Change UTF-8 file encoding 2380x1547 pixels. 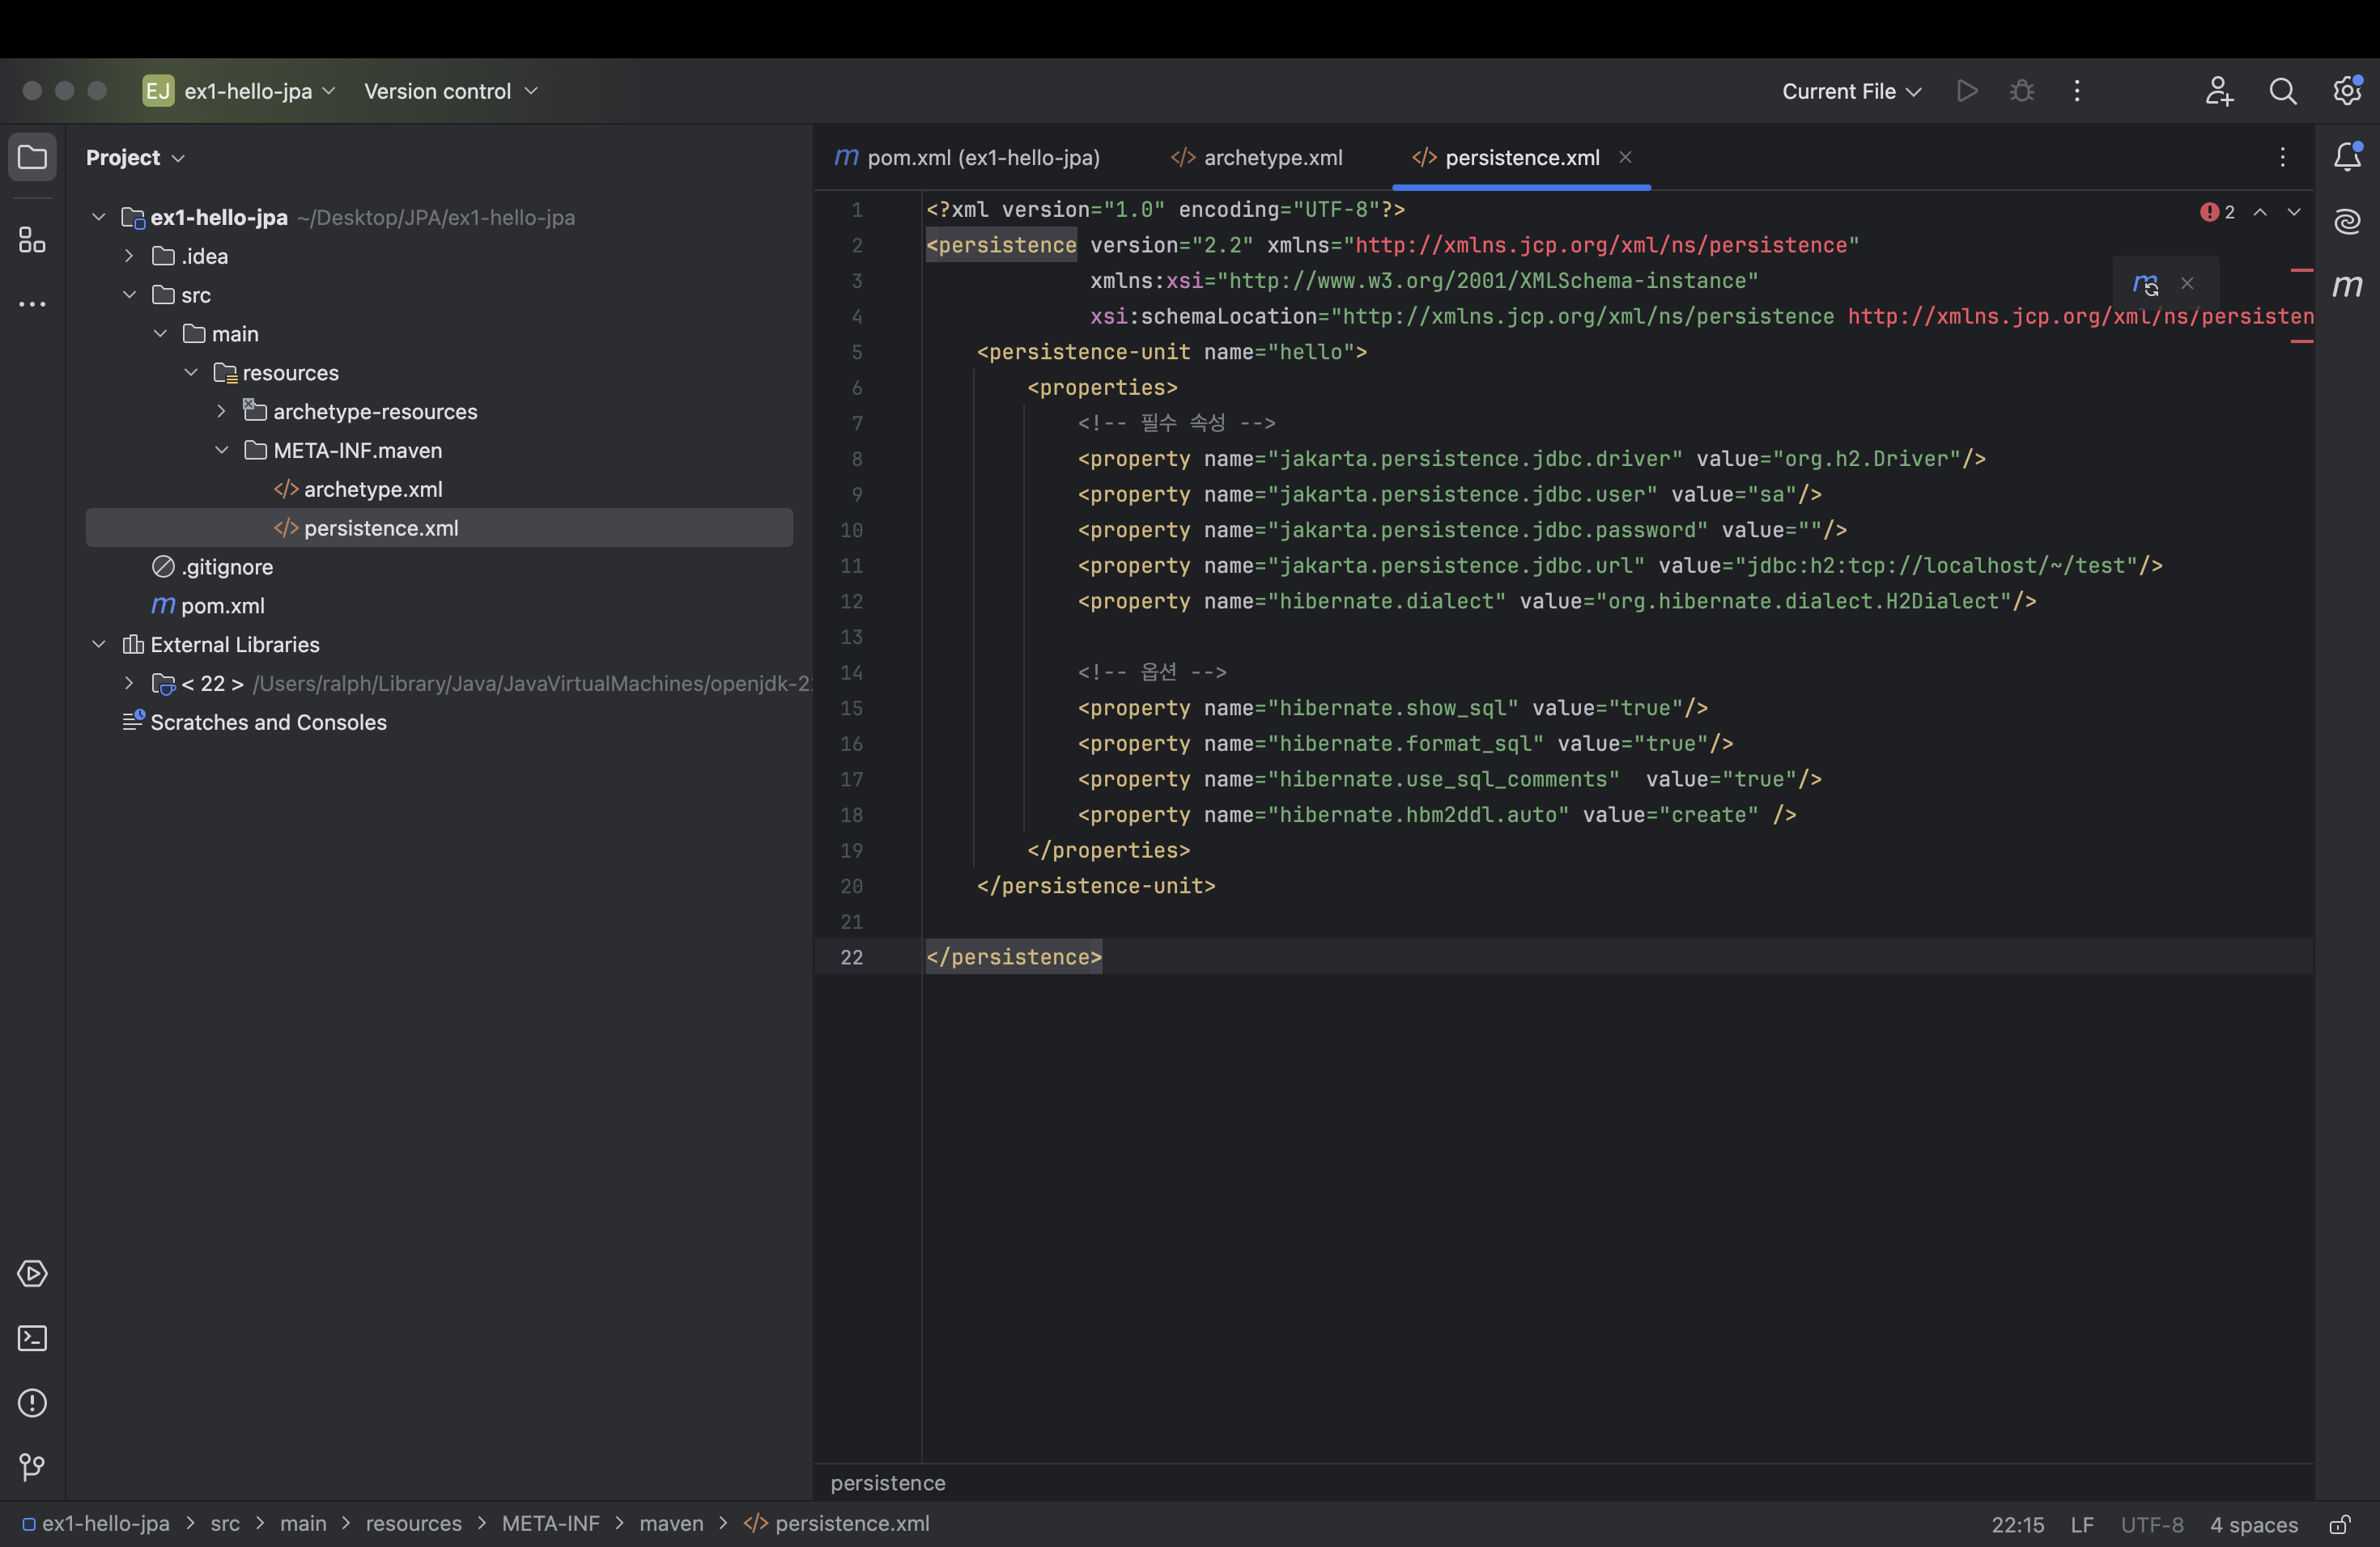click(x=2152, y=1524)
